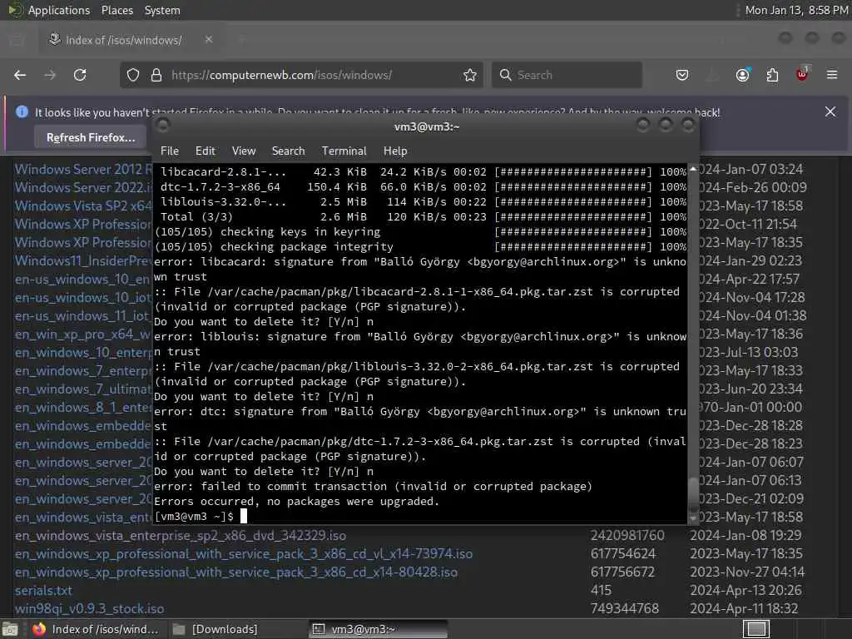Image resolution: width=852 pixels, height=639 pixels.
Task: Open en_windows_7_ultimate link
Action: [x=83, y=389]
